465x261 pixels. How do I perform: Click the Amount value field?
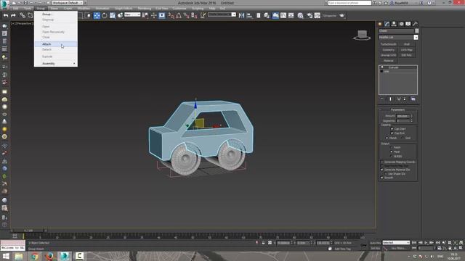403,116
